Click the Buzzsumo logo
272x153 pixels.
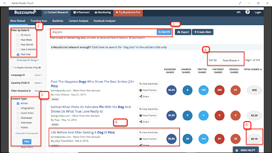[25, 12]
